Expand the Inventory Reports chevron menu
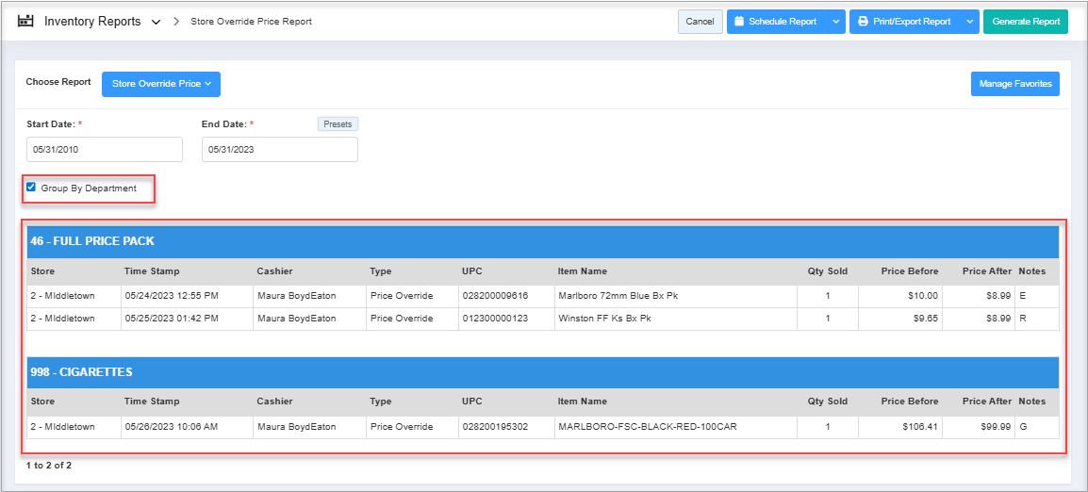This screenshot has height=492, width=1088. (156, 22)
